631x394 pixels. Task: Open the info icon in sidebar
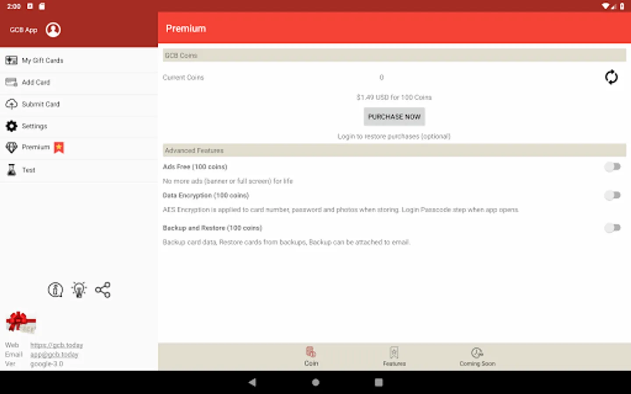(x=55, y=290)
